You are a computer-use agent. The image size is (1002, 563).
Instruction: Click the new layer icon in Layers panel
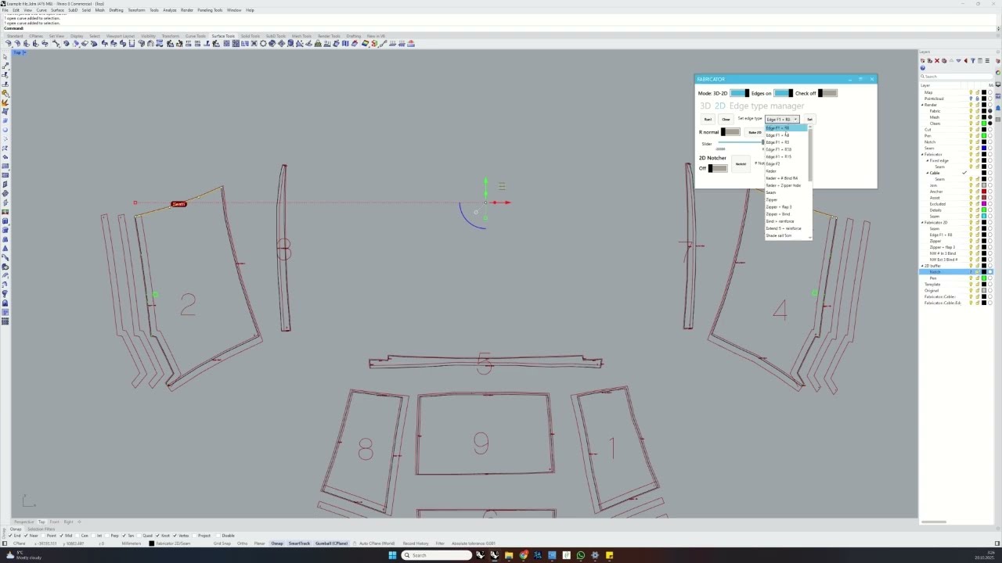tap(923, 61)
